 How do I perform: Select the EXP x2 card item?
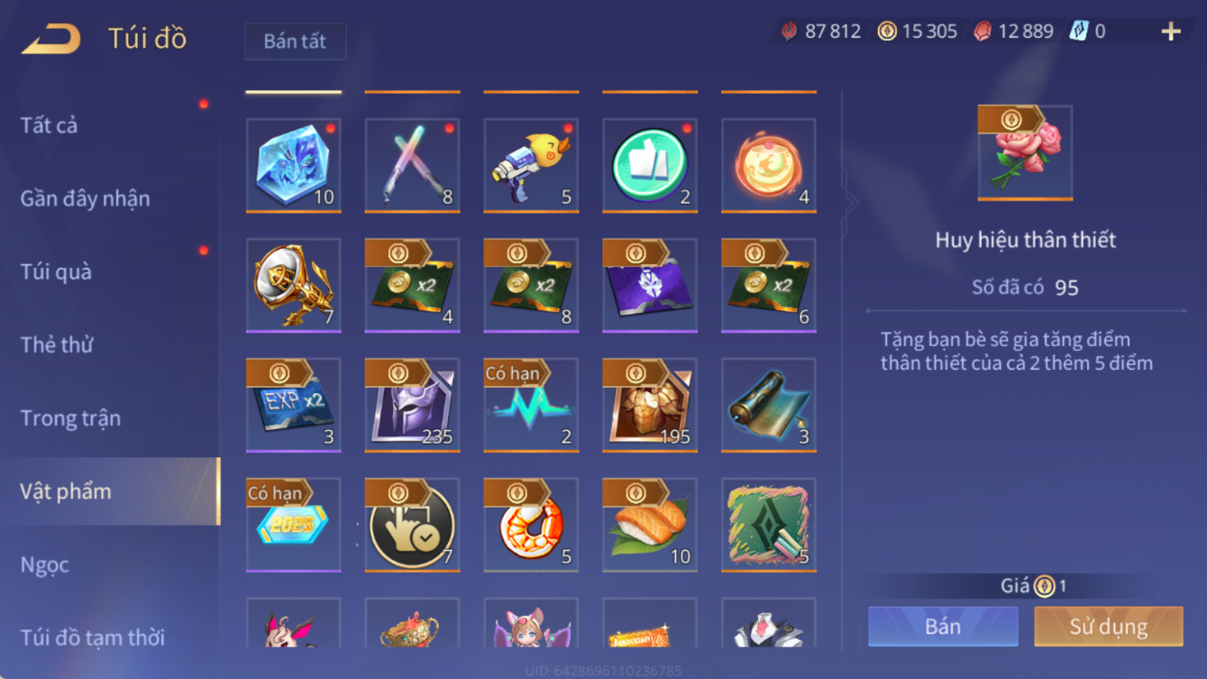[x=294, y=405]
